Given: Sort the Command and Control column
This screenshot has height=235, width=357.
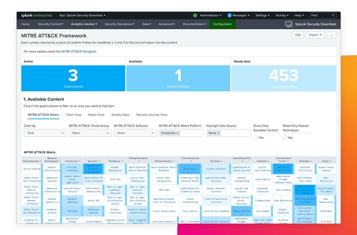Looking at the screenshot, I should [288, 161].
